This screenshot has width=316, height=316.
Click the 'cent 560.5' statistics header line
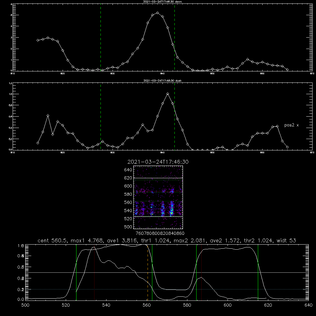[x=167, y=240]
